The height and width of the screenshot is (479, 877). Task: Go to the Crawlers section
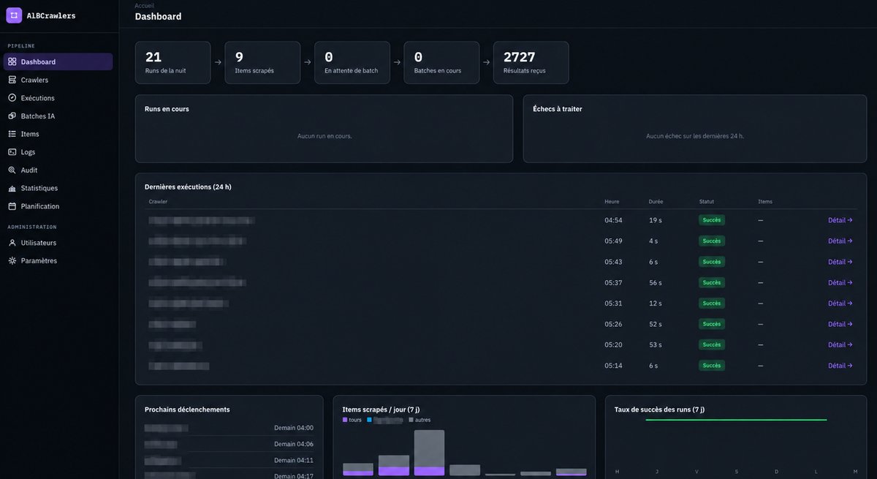click(58, 80)
